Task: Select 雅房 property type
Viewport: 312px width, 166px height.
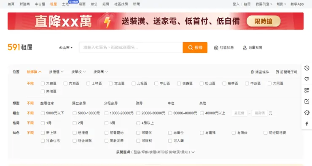Action: [139, 103]
